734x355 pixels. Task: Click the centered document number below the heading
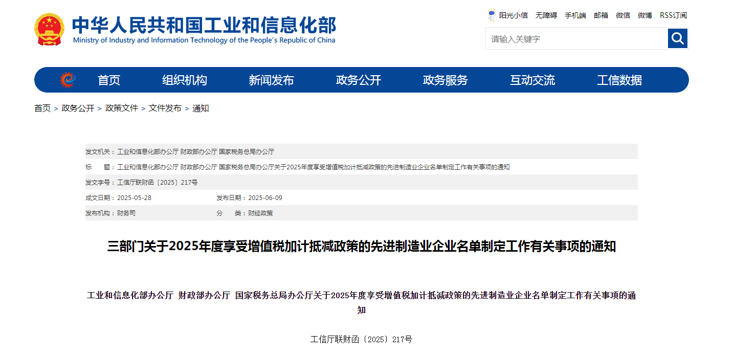coord(361,339)
